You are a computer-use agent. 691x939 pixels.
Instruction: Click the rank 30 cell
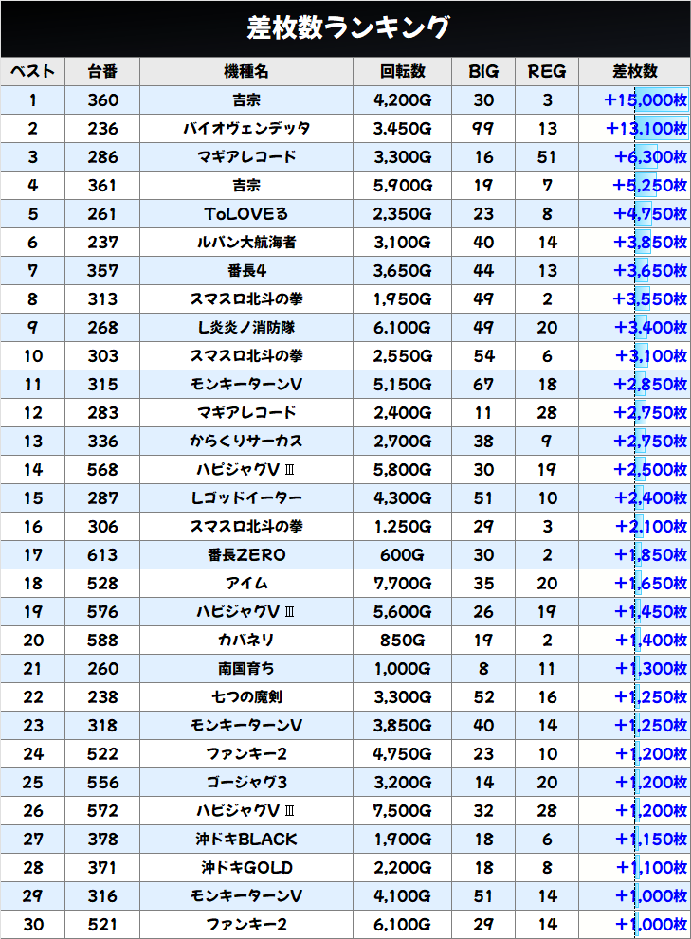point(33,925)
